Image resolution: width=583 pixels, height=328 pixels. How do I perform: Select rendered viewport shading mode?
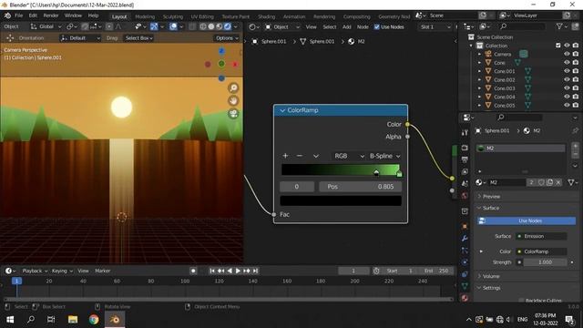(x=228, y=26)
